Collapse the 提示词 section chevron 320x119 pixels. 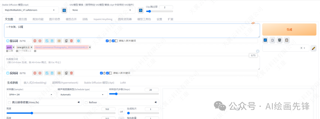[x=8, y=41]
